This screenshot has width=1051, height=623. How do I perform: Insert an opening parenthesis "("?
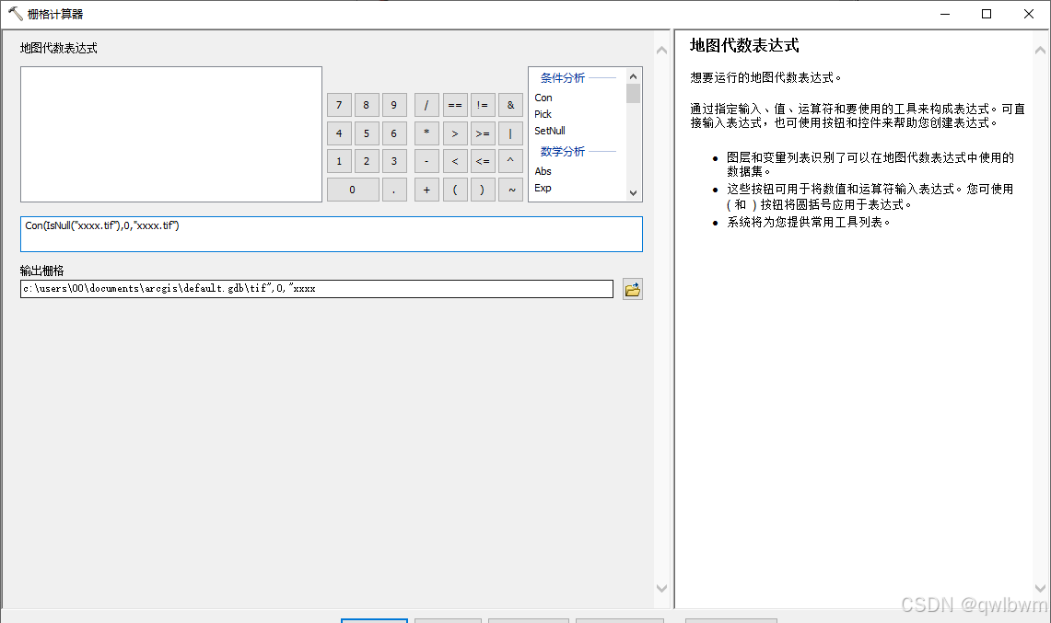454,190
